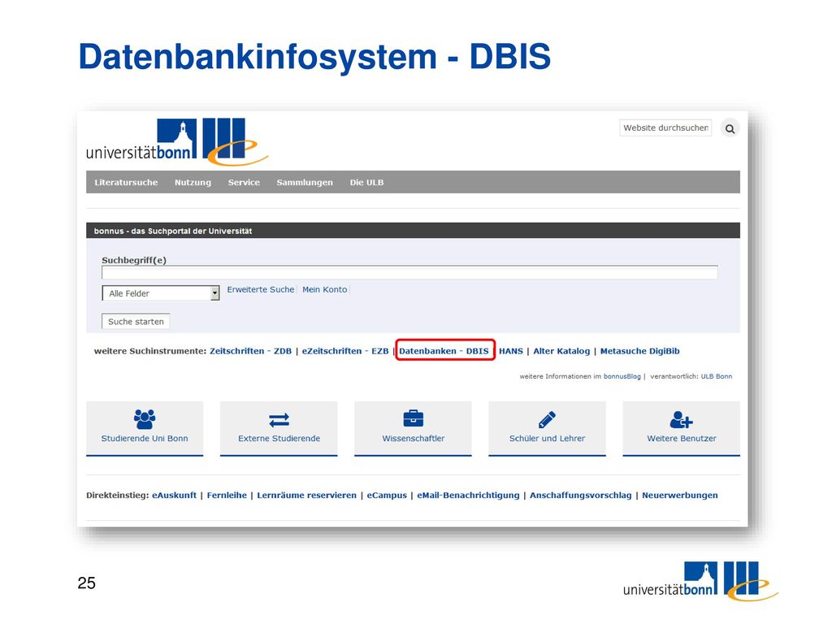Open the Literatursuche menu

tap(126, 183)
